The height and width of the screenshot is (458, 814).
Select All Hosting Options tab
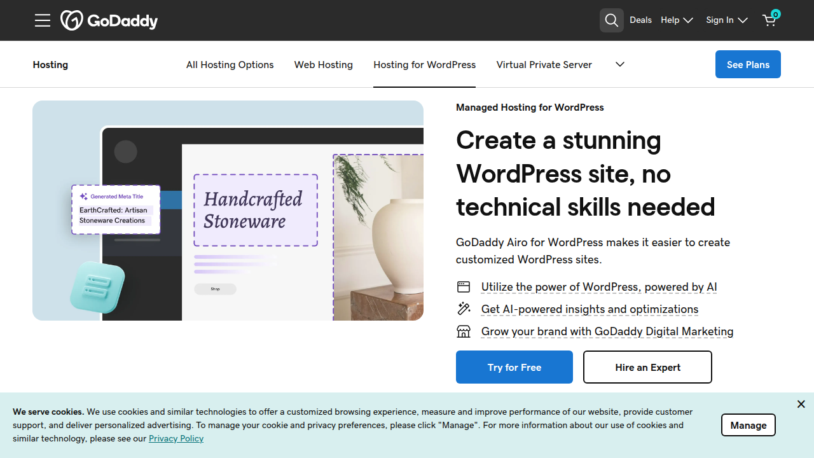coord(230,65)
